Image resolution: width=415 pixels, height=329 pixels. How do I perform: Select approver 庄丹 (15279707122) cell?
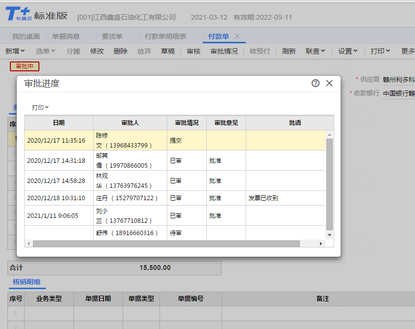pos(130,198)
